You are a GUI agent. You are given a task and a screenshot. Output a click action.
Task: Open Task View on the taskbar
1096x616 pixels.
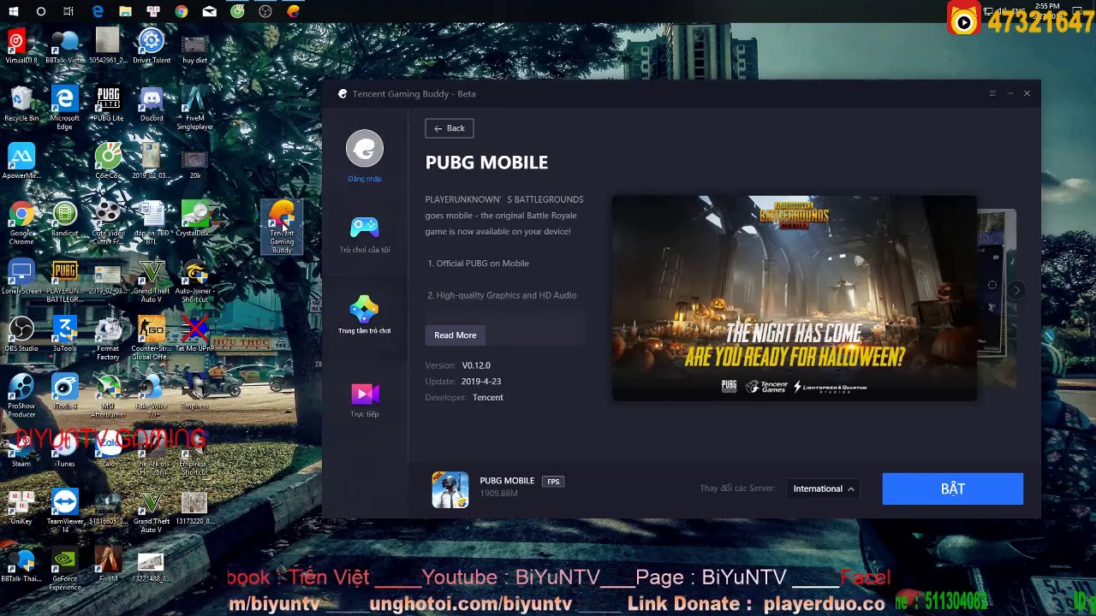click(x=68, y=11)
